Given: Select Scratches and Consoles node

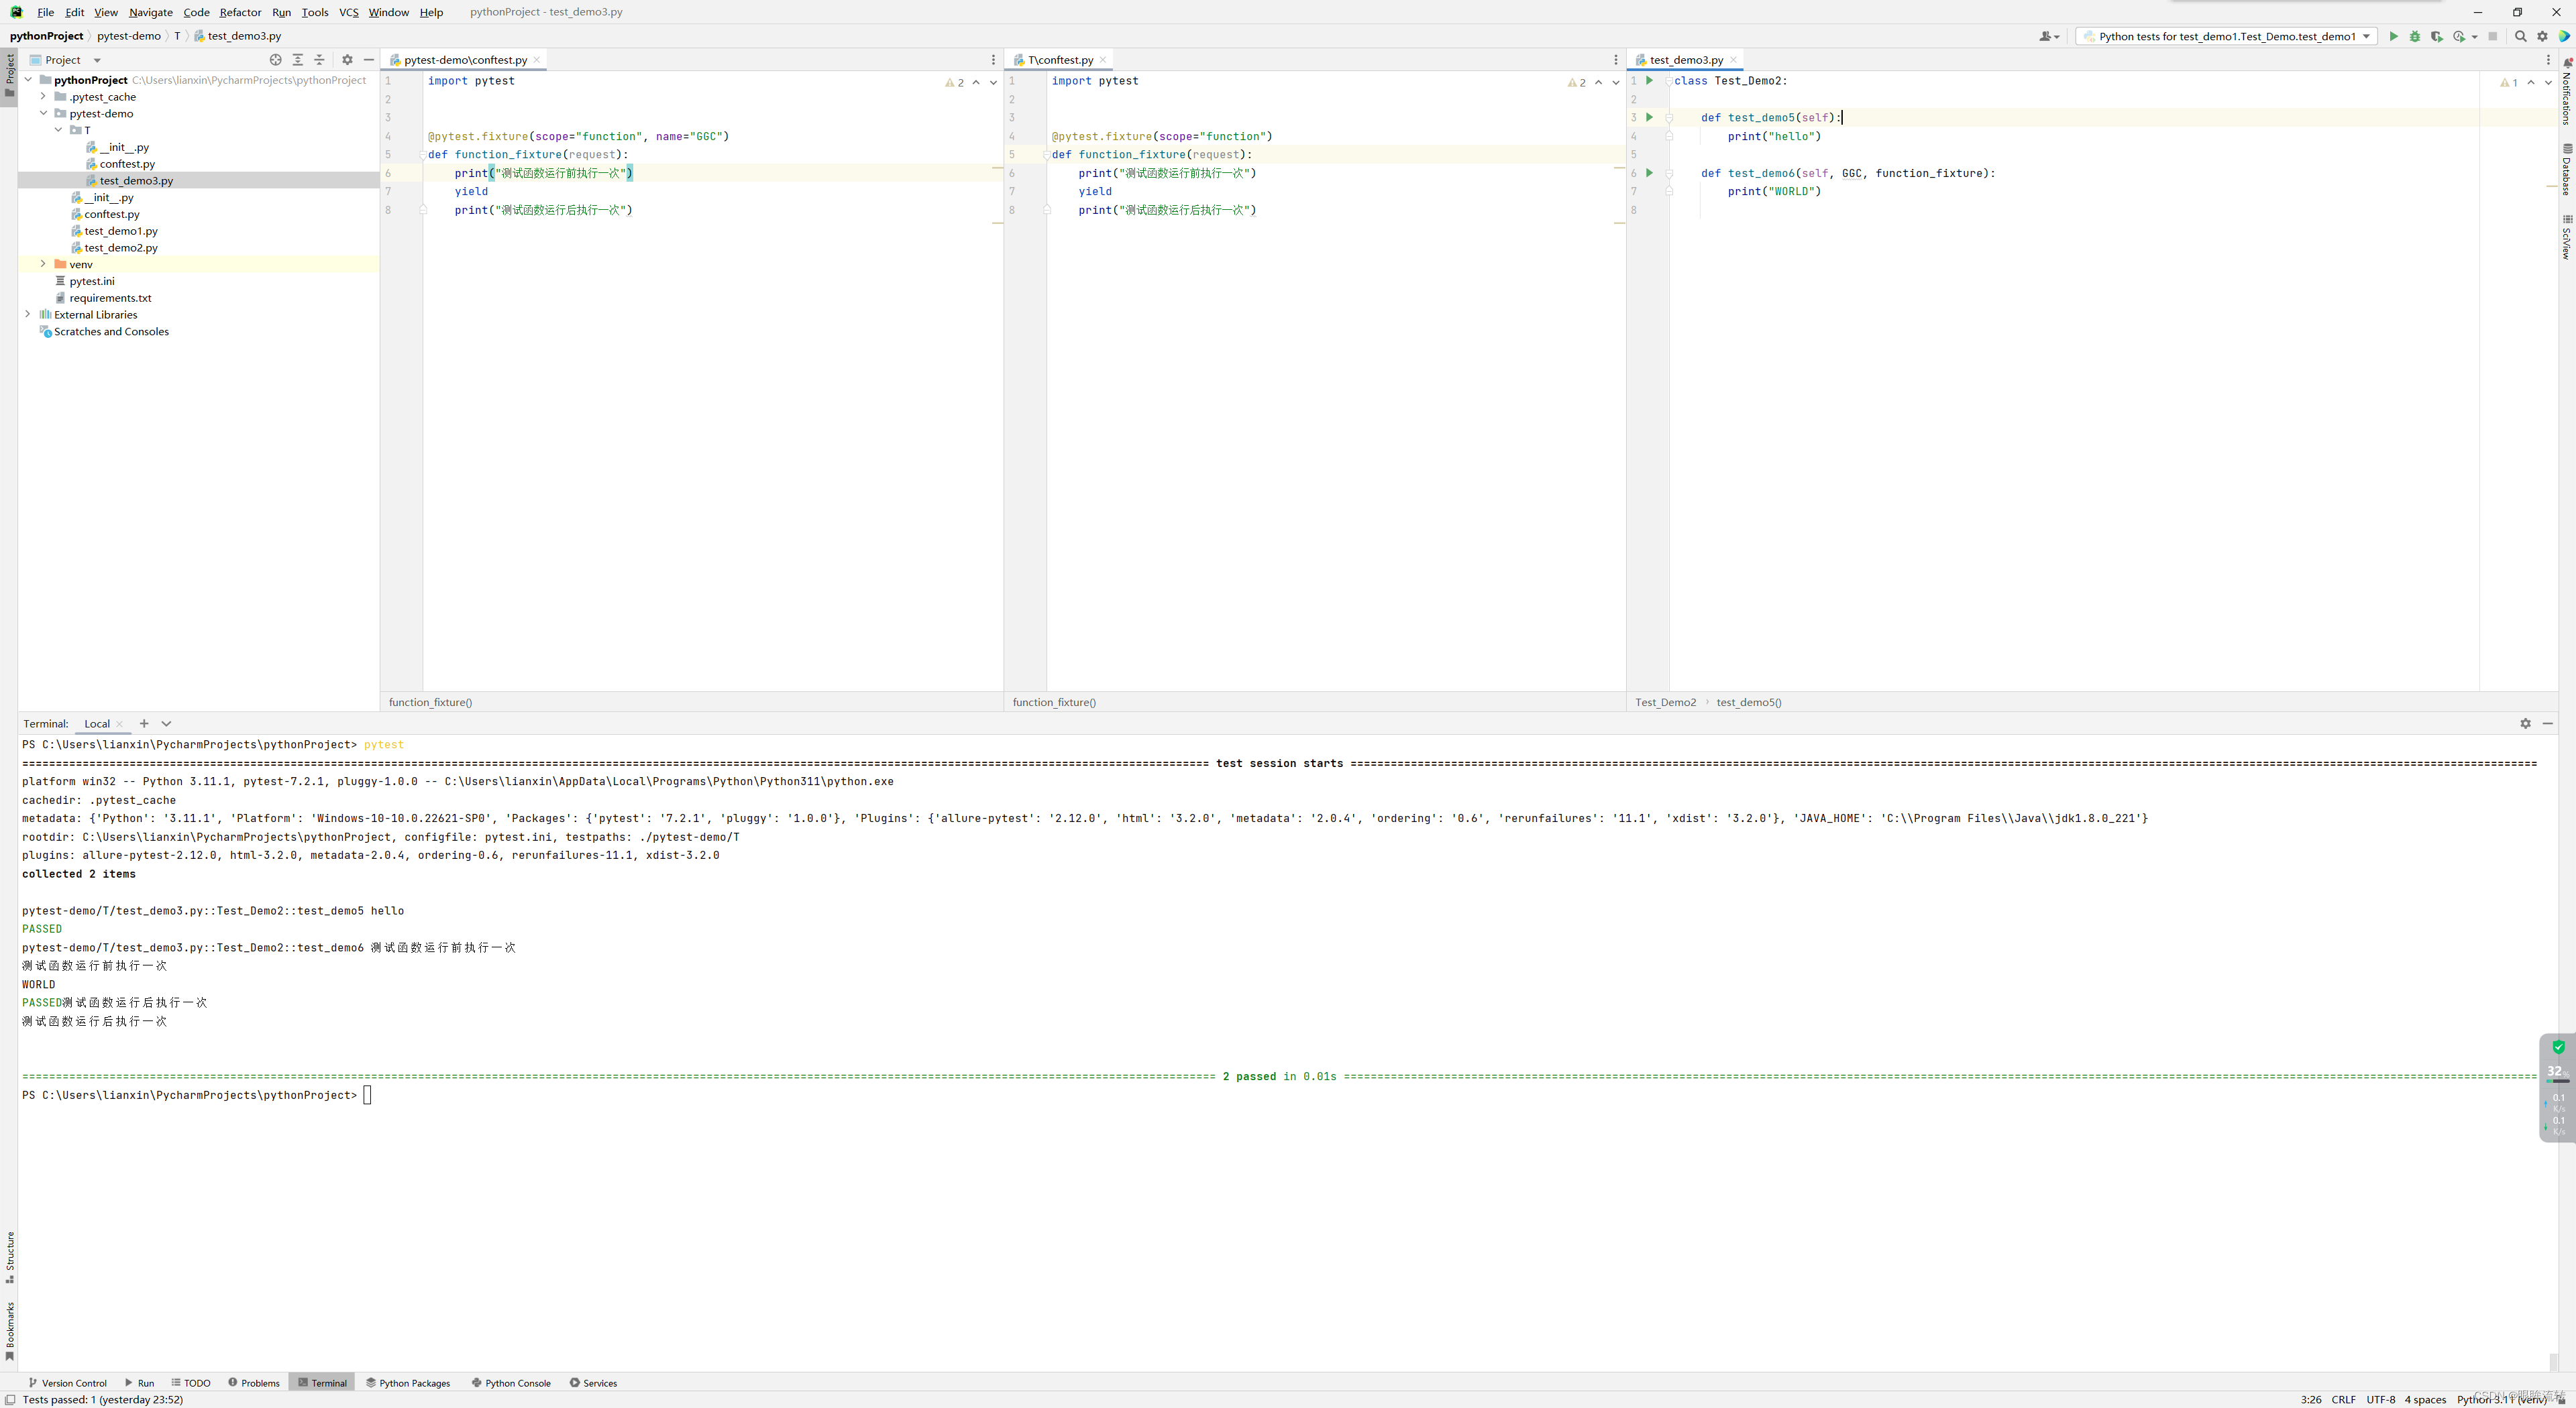Looking at the screenshot, I should click(x=111, y=332).
